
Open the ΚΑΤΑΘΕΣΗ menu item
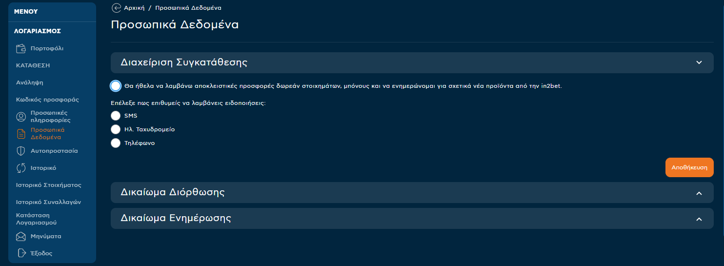coord(33,65)
